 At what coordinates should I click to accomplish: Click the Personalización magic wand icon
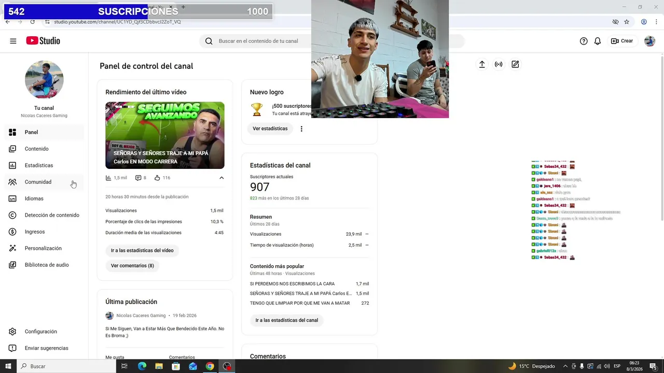pyautogui.click(x=13, y=248)
